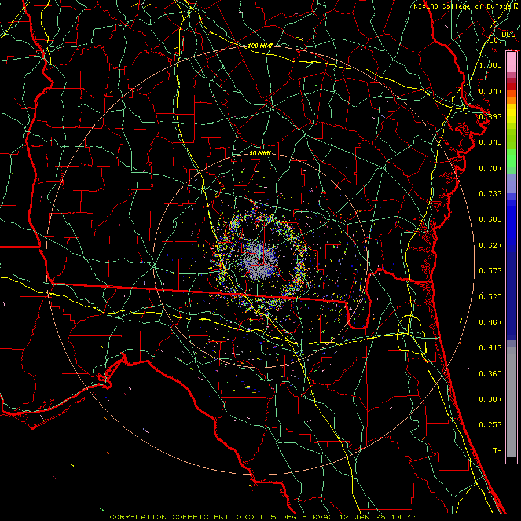Click the 0.893 value on the scale
Viewport: 521px width, 521px height.
[x=490, y=117]
